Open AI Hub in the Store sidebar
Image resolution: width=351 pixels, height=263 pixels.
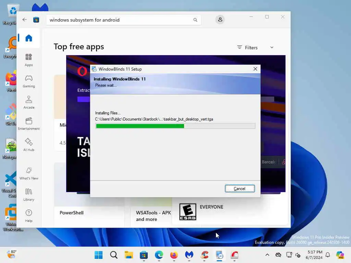click(29, 145)
